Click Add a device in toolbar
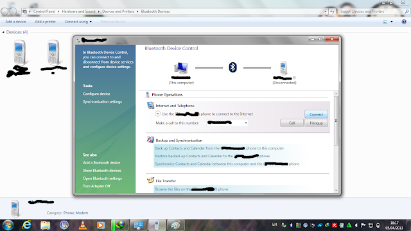Screen dimensions: 411x231 pyautogui.click(x=15, y=22)
